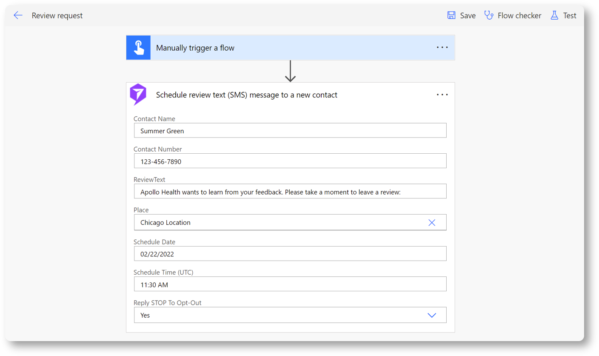Click the Contact Number field
This screenshot has width=599, height=356.
coord(290,161)
